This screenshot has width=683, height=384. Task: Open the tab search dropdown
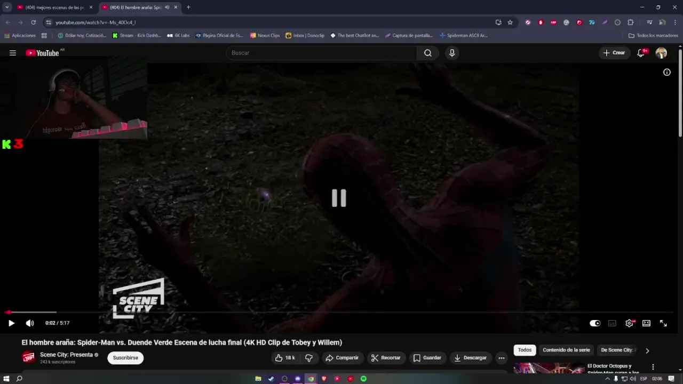(7, 7)
